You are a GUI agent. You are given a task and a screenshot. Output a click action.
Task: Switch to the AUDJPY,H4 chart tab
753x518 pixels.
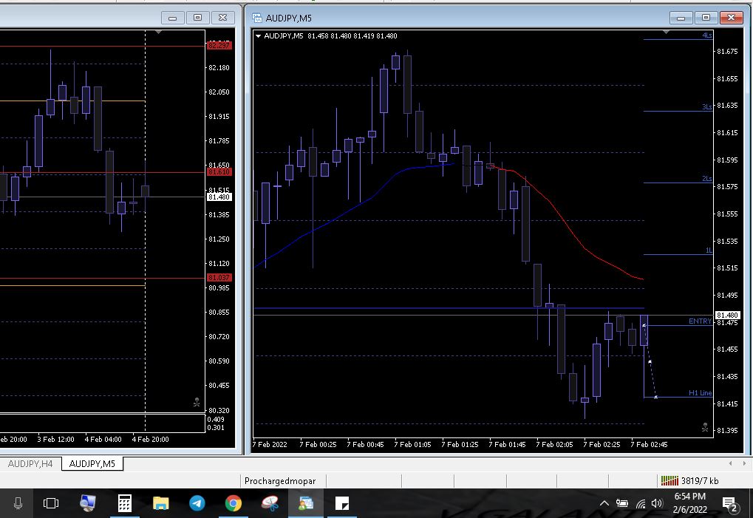[30, 464]
